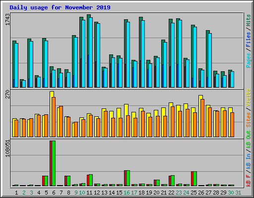Click day 16 on the x-axis
Image resolution: width=254 pixels, height=198 pixels.
click(x=127, y=193)
